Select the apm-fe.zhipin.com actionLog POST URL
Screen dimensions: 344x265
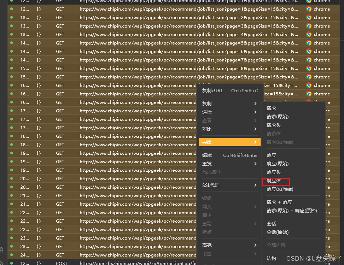[138, 263]
